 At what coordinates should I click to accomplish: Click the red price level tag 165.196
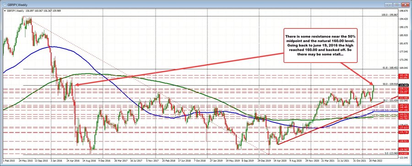pyautogui.click(x=404, y=75)
